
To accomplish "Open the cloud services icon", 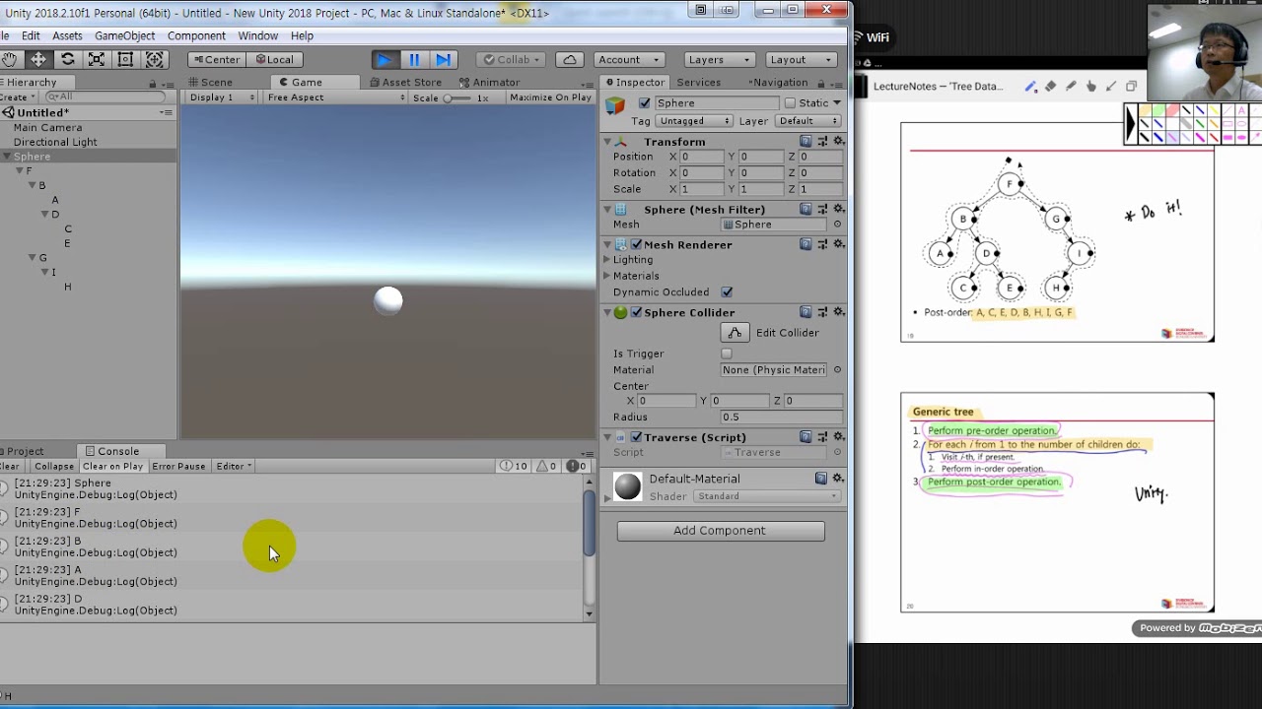I will [570, 59].
